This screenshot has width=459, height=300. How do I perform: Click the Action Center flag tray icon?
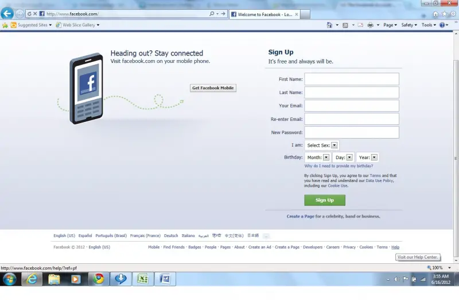pos(406,279)
